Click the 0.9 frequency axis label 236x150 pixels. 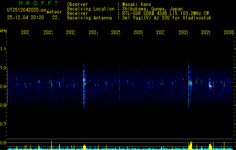3,87
